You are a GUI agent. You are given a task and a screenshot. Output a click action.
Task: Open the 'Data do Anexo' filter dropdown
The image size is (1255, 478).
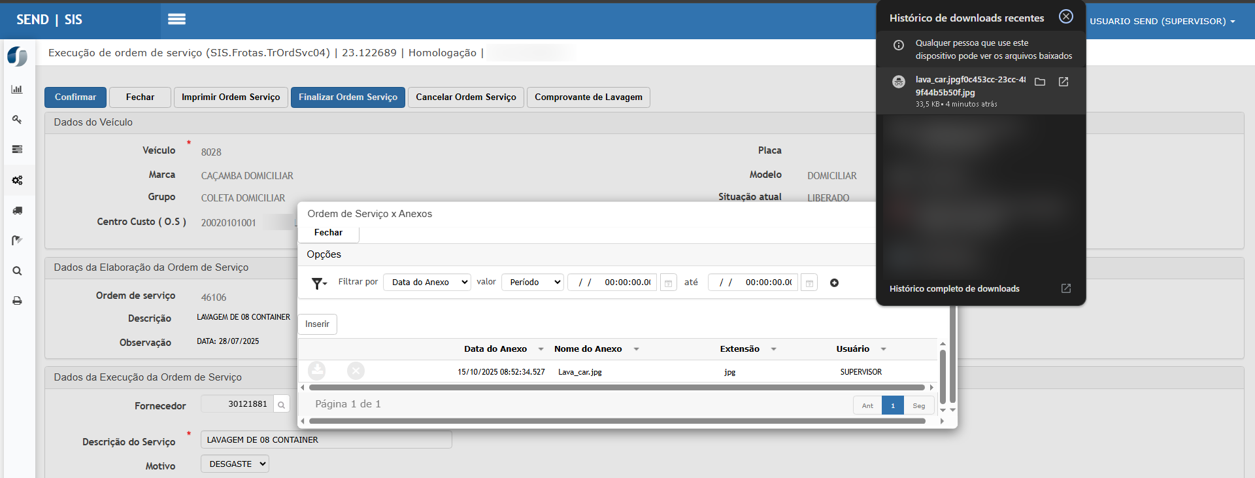pos(427,282)
